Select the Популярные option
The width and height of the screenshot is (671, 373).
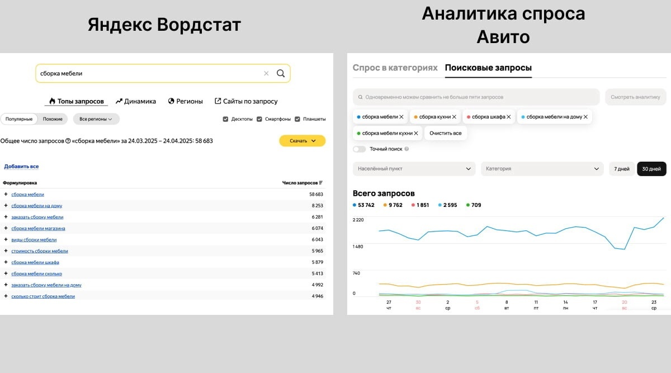(19, 119)
